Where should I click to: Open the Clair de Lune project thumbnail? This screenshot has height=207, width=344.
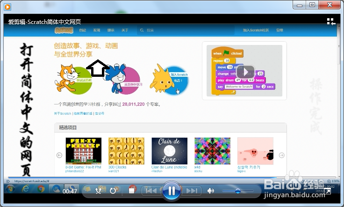[x=169, y=151]
